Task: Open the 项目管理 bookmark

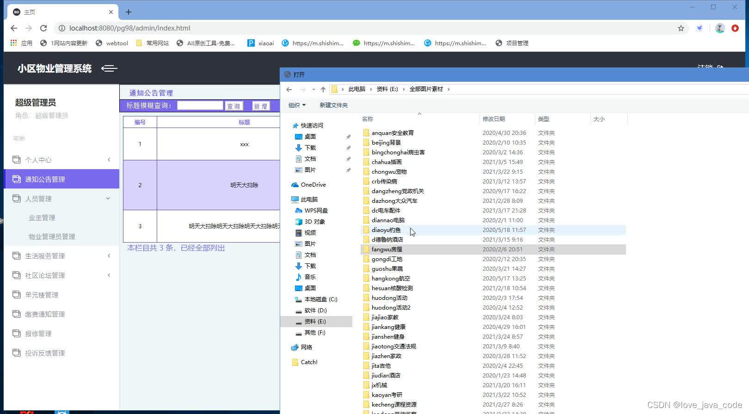Action: (512, 43)
